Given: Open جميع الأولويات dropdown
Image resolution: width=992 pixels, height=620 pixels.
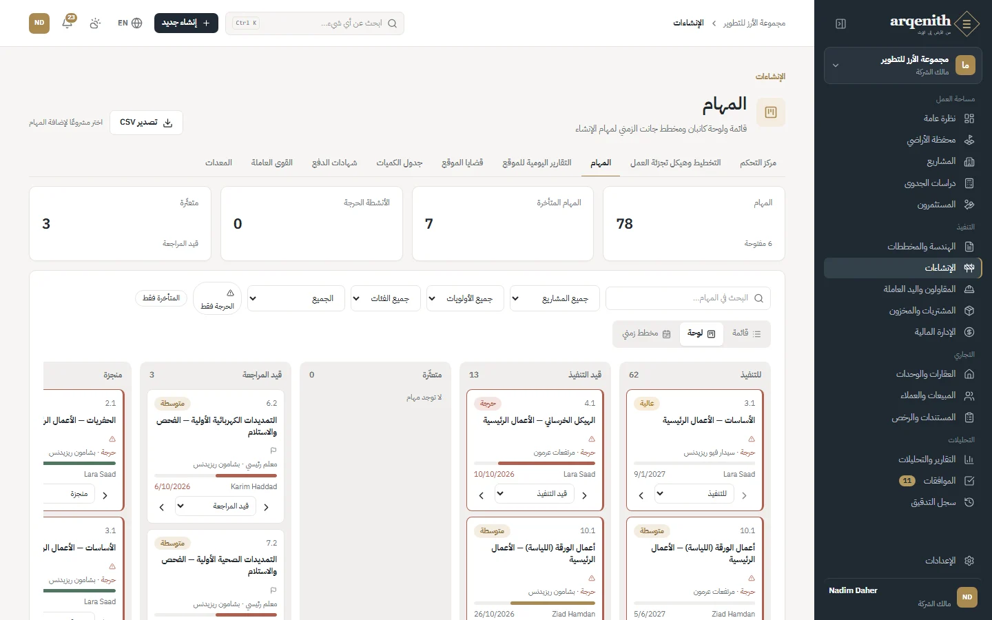Looking at the screenshot, I should 465,298.
